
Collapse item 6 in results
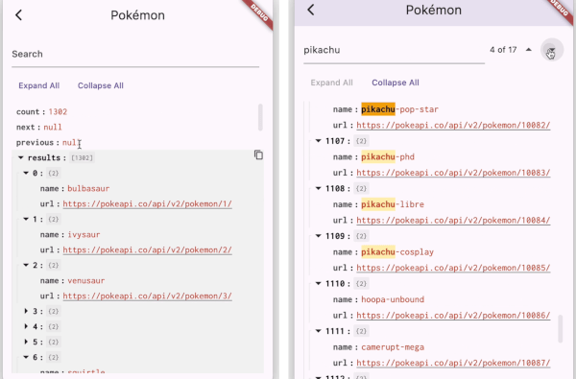(x=26, y=357)
